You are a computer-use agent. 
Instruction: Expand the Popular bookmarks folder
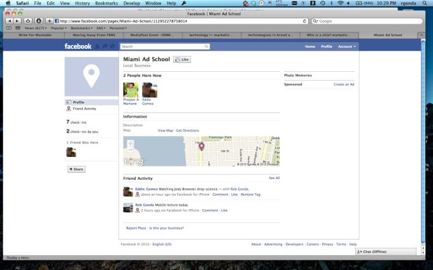[x=59, y=28]
